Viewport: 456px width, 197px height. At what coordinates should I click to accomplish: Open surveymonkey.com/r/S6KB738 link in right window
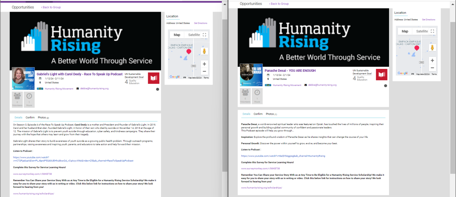pos(260,169)
